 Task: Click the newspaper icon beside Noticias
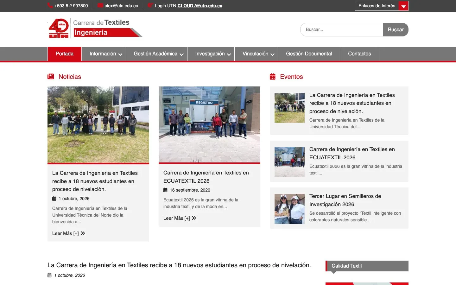(x=51, y=77)
